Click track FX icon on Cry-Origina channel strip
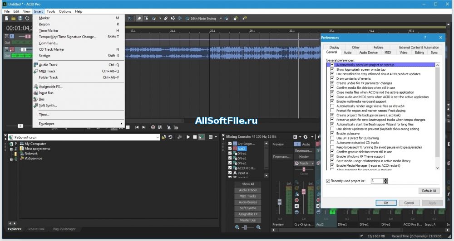The width and height of the screenshot is (454, 241). click(296, 194)
